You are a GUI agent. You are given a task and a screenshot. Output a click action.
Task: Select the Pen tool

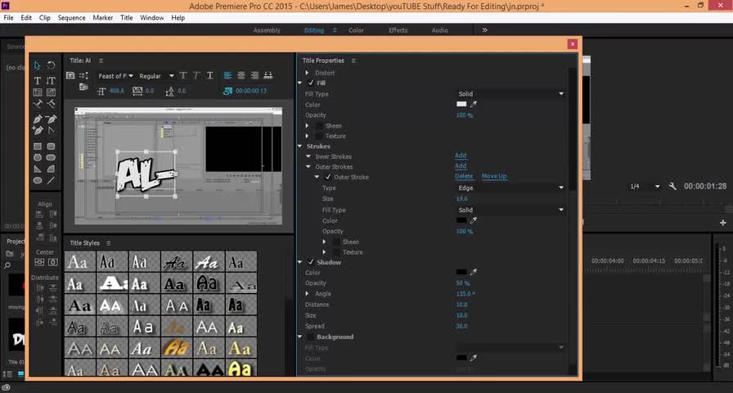pos(38,119)
